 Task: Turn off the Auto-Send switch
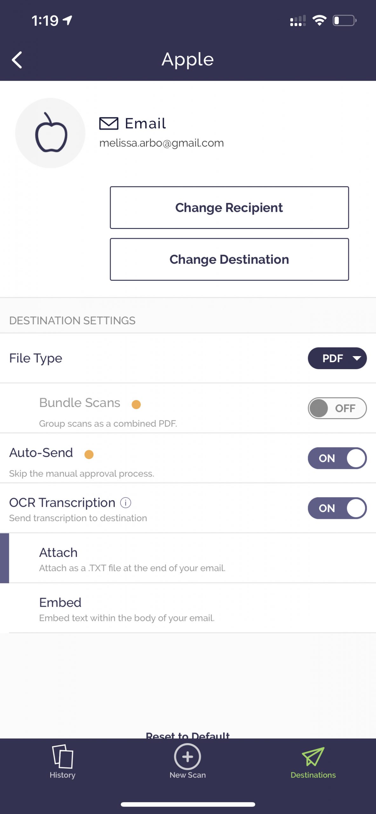(337, 458)
